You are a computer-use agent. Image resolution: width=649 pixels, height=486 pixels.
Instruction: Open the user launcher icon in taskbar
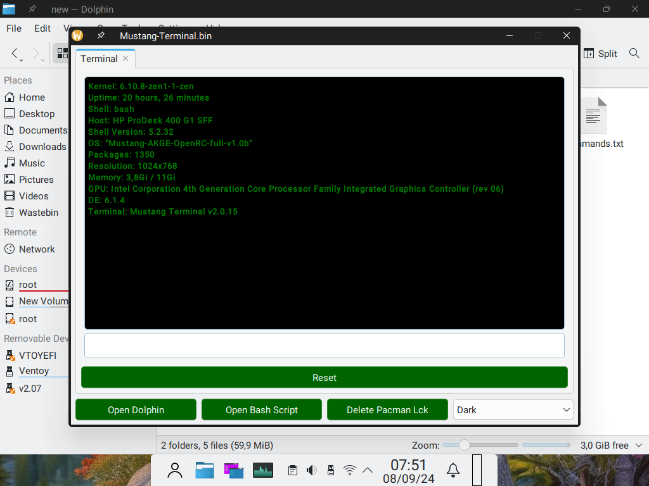coord(175,470)
